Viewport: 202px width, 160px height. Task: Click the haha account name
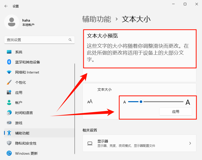[26, 20]
